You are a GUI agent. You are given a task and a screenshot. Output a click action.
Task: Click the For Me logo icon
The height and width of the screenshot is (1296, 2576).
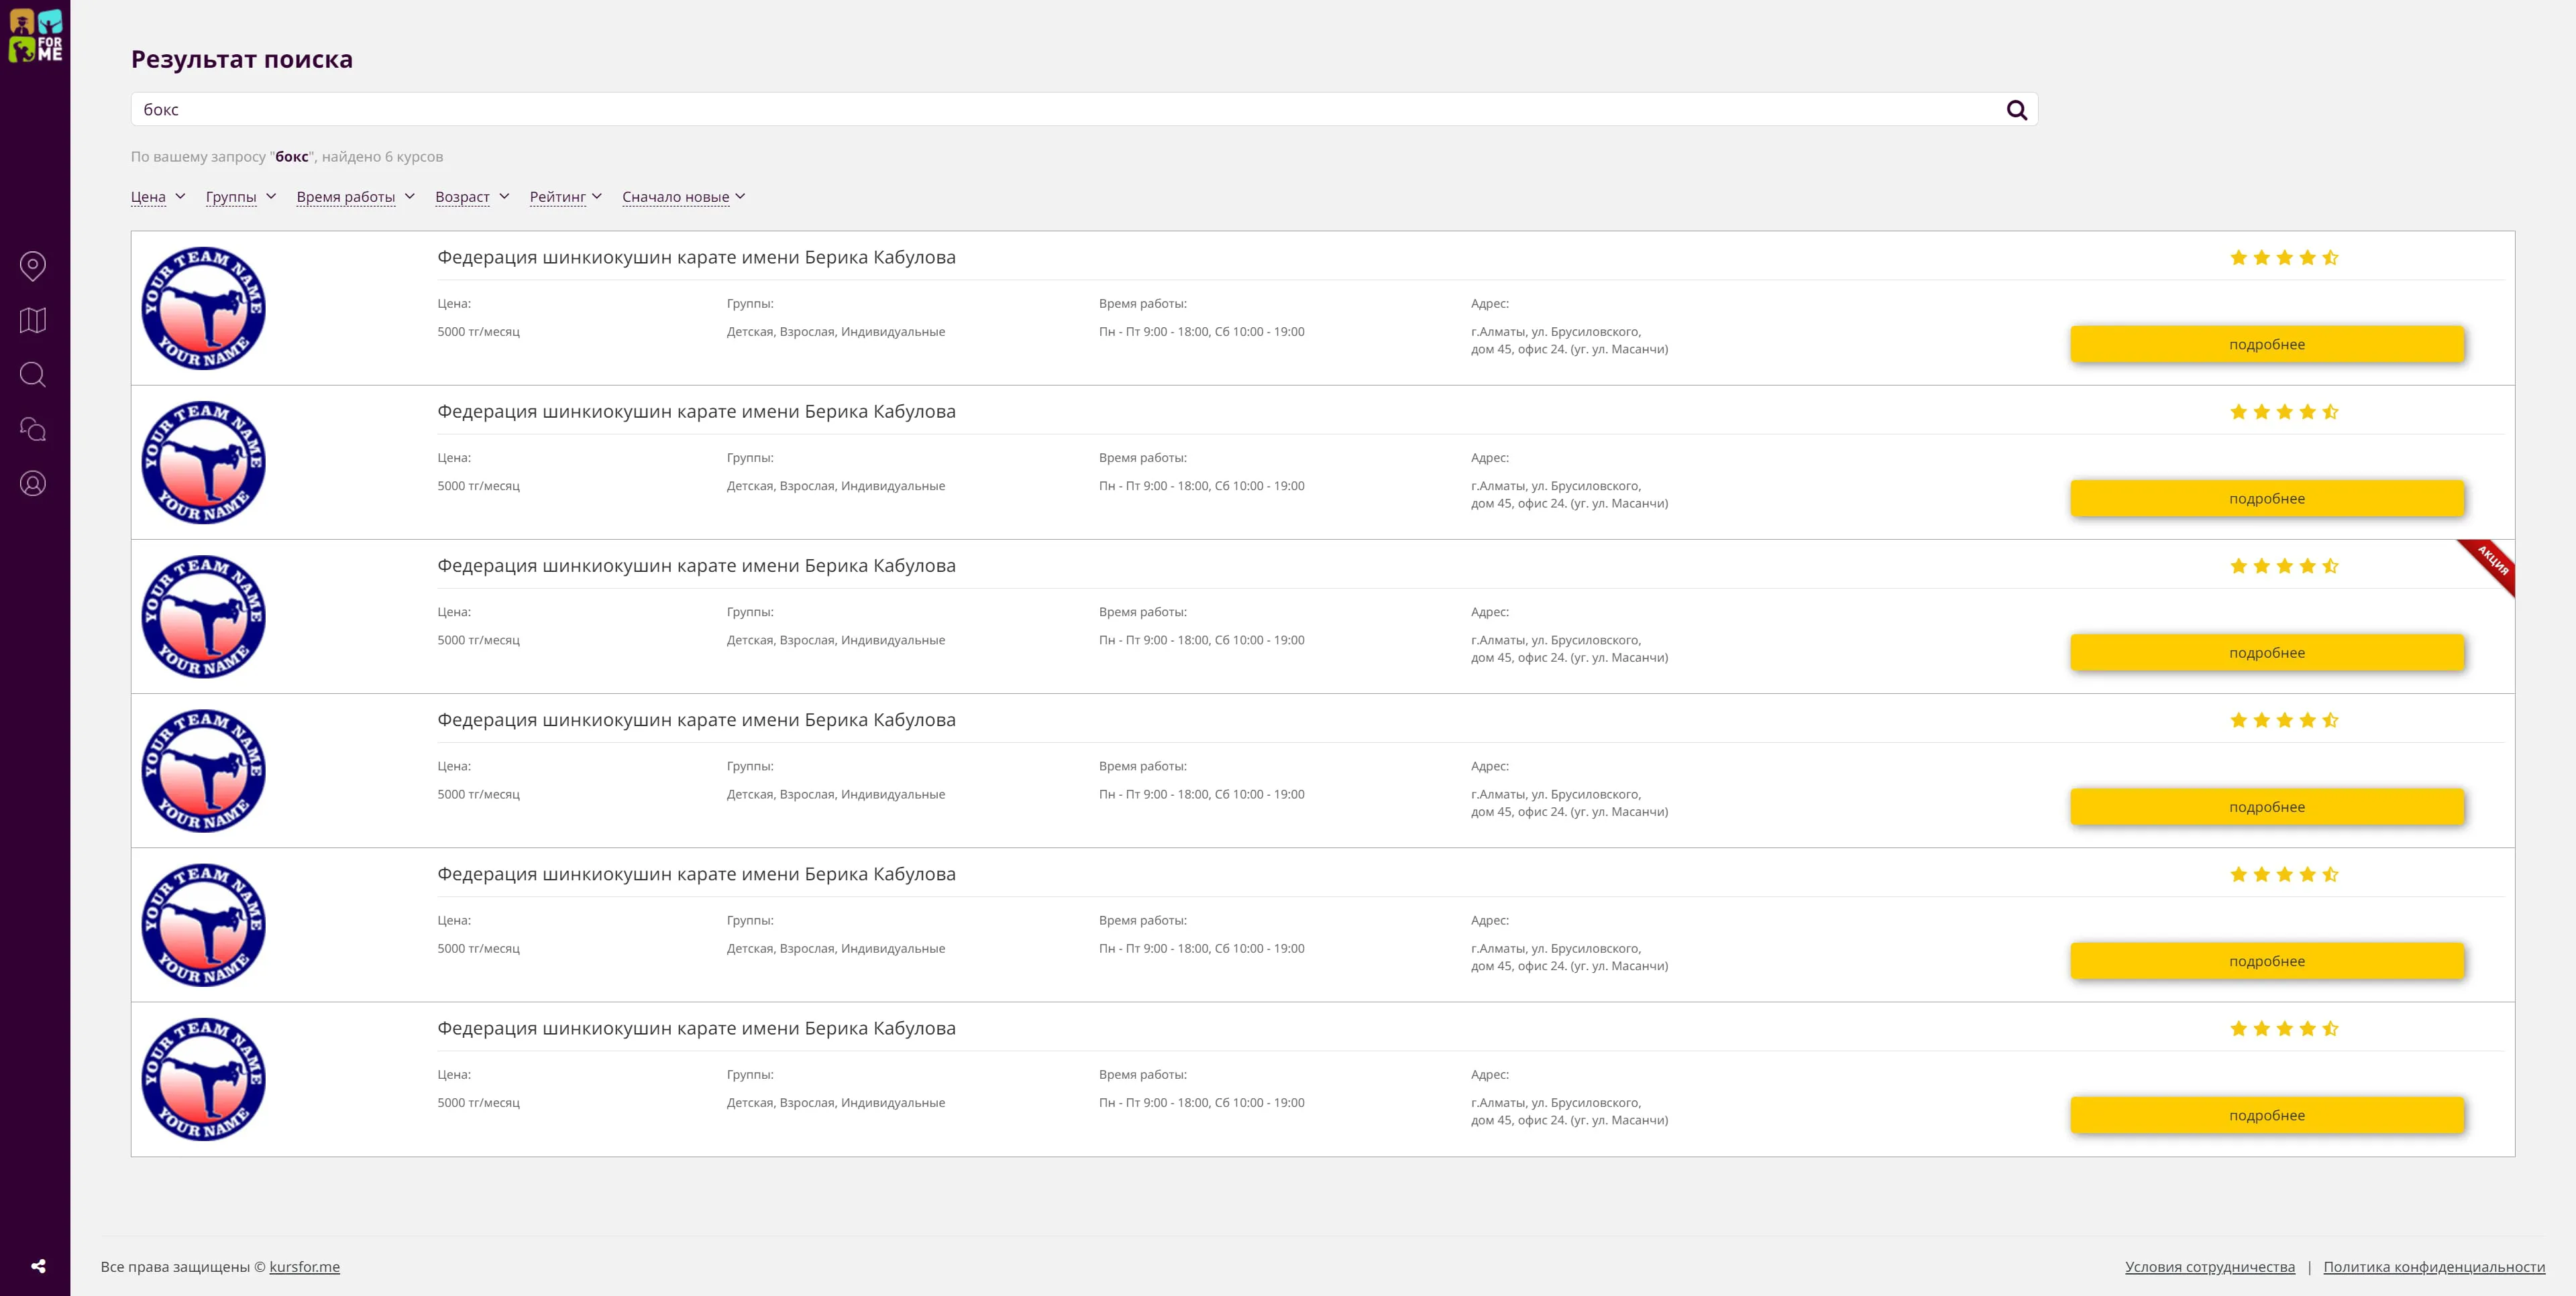35,35
